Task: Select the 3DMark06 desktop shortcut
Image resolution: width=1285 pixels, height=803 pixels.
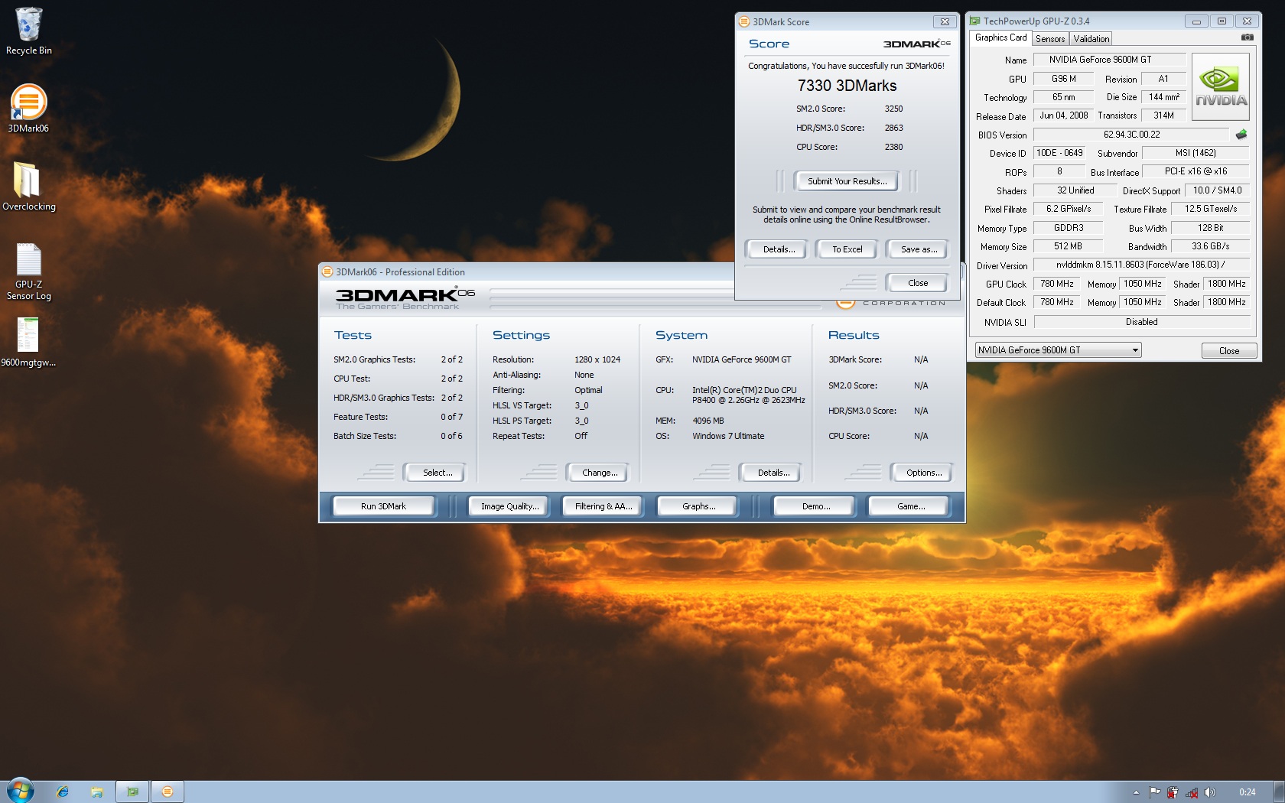Action: [28, 109]
